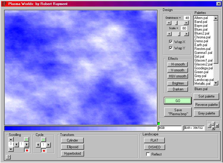Viewport: 223px width, 163px height.
Task: Toggle the Wrap X checkbox
Action: point(171,42)
